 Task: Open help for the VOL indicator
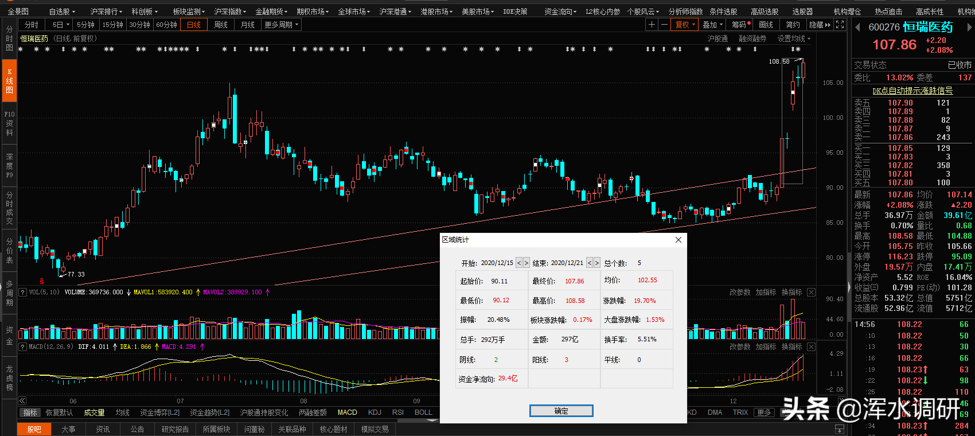[x=23, y=292]
